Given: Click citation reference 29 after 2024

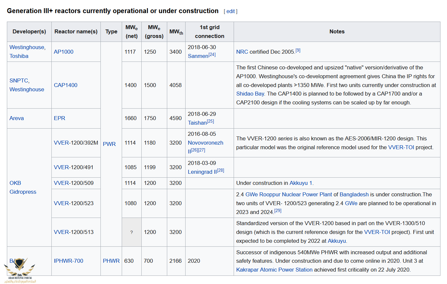Looking at the screenshot, I should [278, 210].
